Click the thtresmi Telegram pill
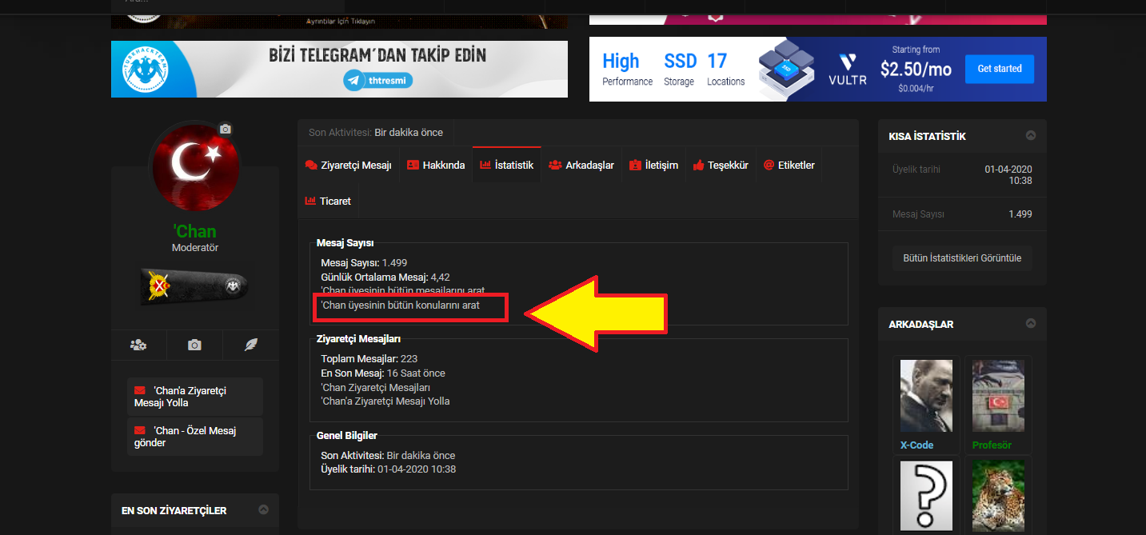The width and height of the screenshot is (1146, 535). [378, 80]
